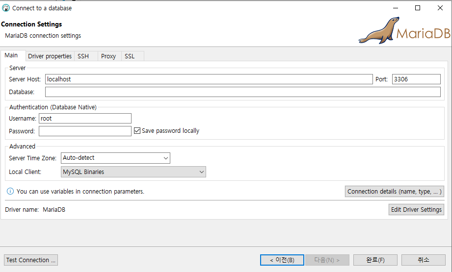Viewport: 452px width, 272px height.
Task: Click the 완료(F) finish button
Action: (375, 260)
